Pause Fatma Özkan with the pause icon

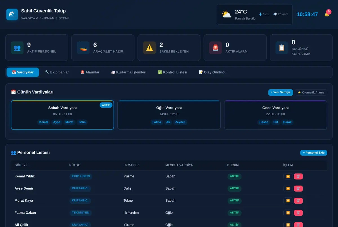click(x=288, y=213)
